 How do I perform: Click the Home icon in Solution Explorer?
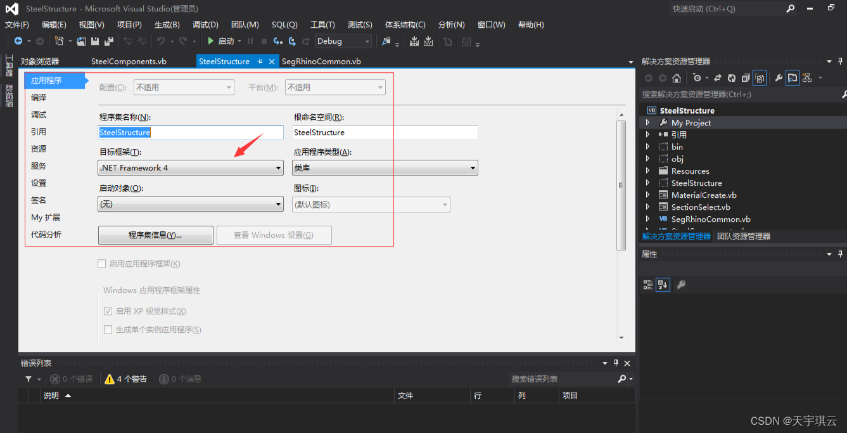point(677,78)
